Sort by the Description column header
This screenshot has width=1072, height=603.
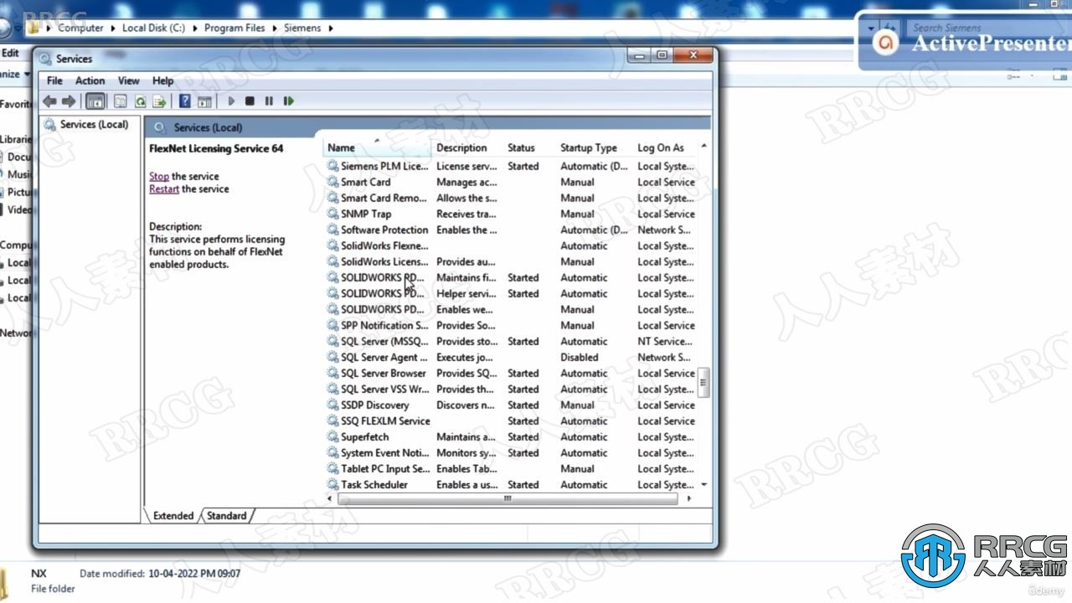(x=467, y=147)
